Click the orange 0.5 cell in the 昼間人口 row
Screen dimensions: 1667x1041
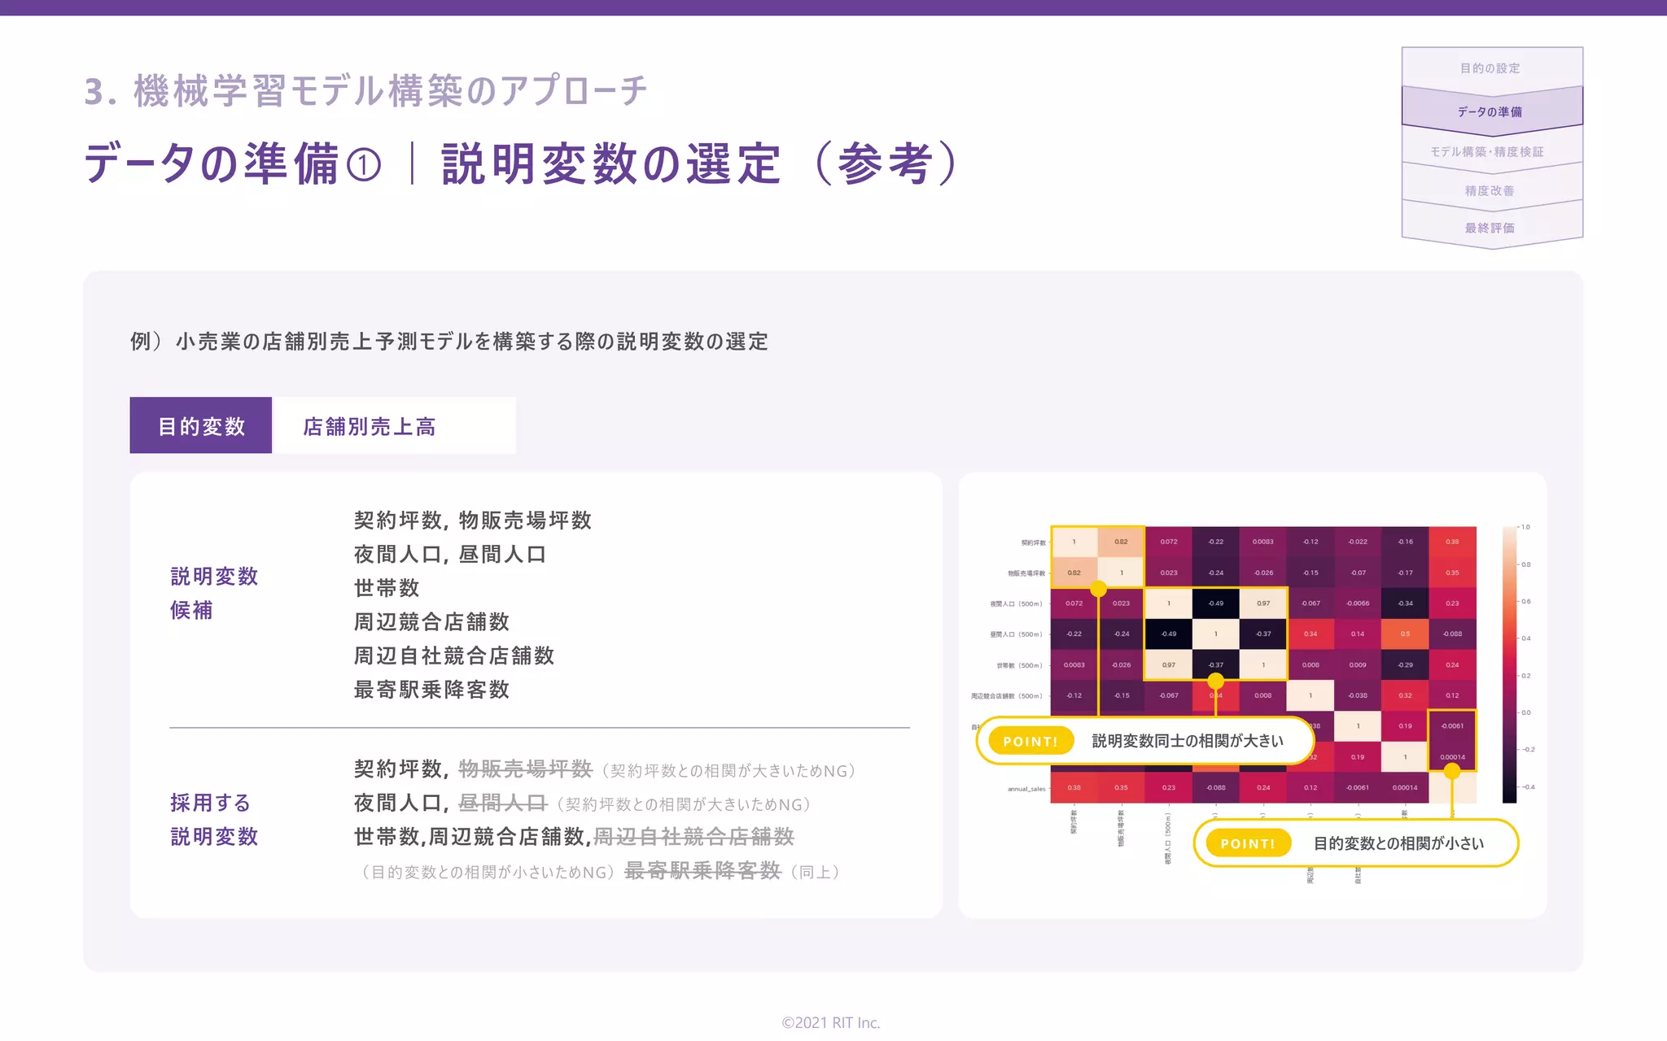tap(1405, 634)
